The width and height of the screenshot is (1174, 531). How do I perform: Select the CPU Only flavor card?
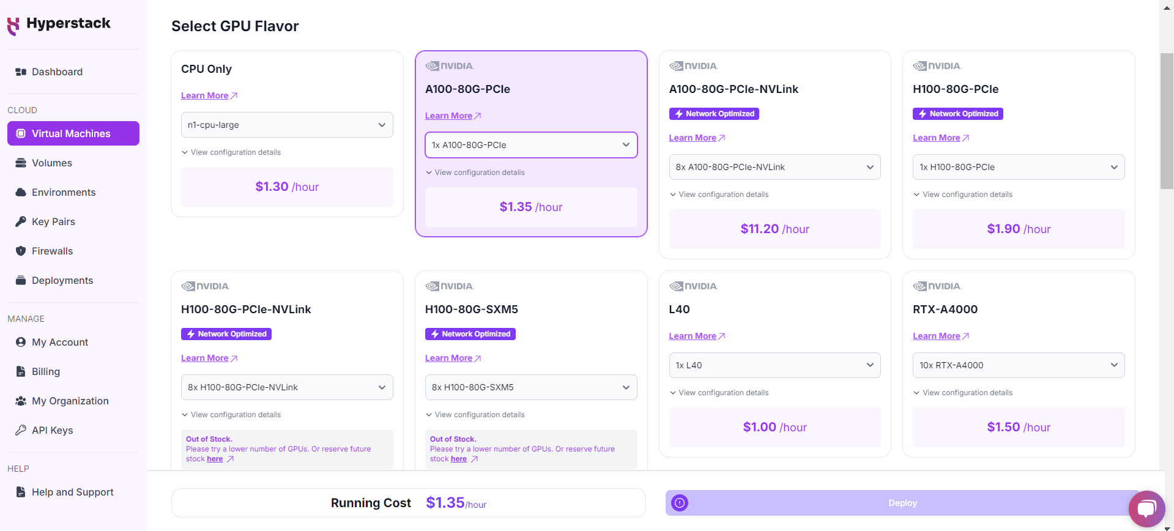(x=286, y=69)
